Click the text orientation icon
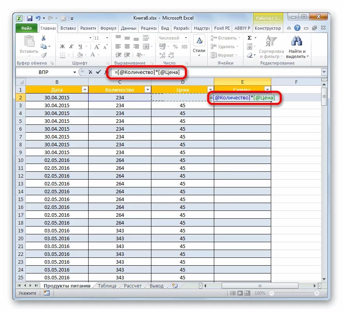This screenshot has height=313, width=343. (139, 55)
